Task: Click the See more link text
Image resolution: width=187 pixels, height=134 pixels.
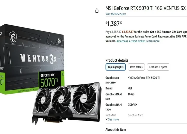Action: (x=113, y=119)
